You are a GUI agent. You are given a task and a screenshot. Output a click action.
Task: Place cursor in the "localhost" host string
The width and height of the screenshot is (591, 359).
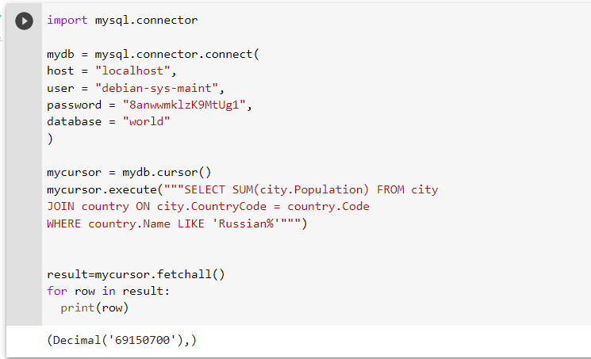(x=132, y=71)
